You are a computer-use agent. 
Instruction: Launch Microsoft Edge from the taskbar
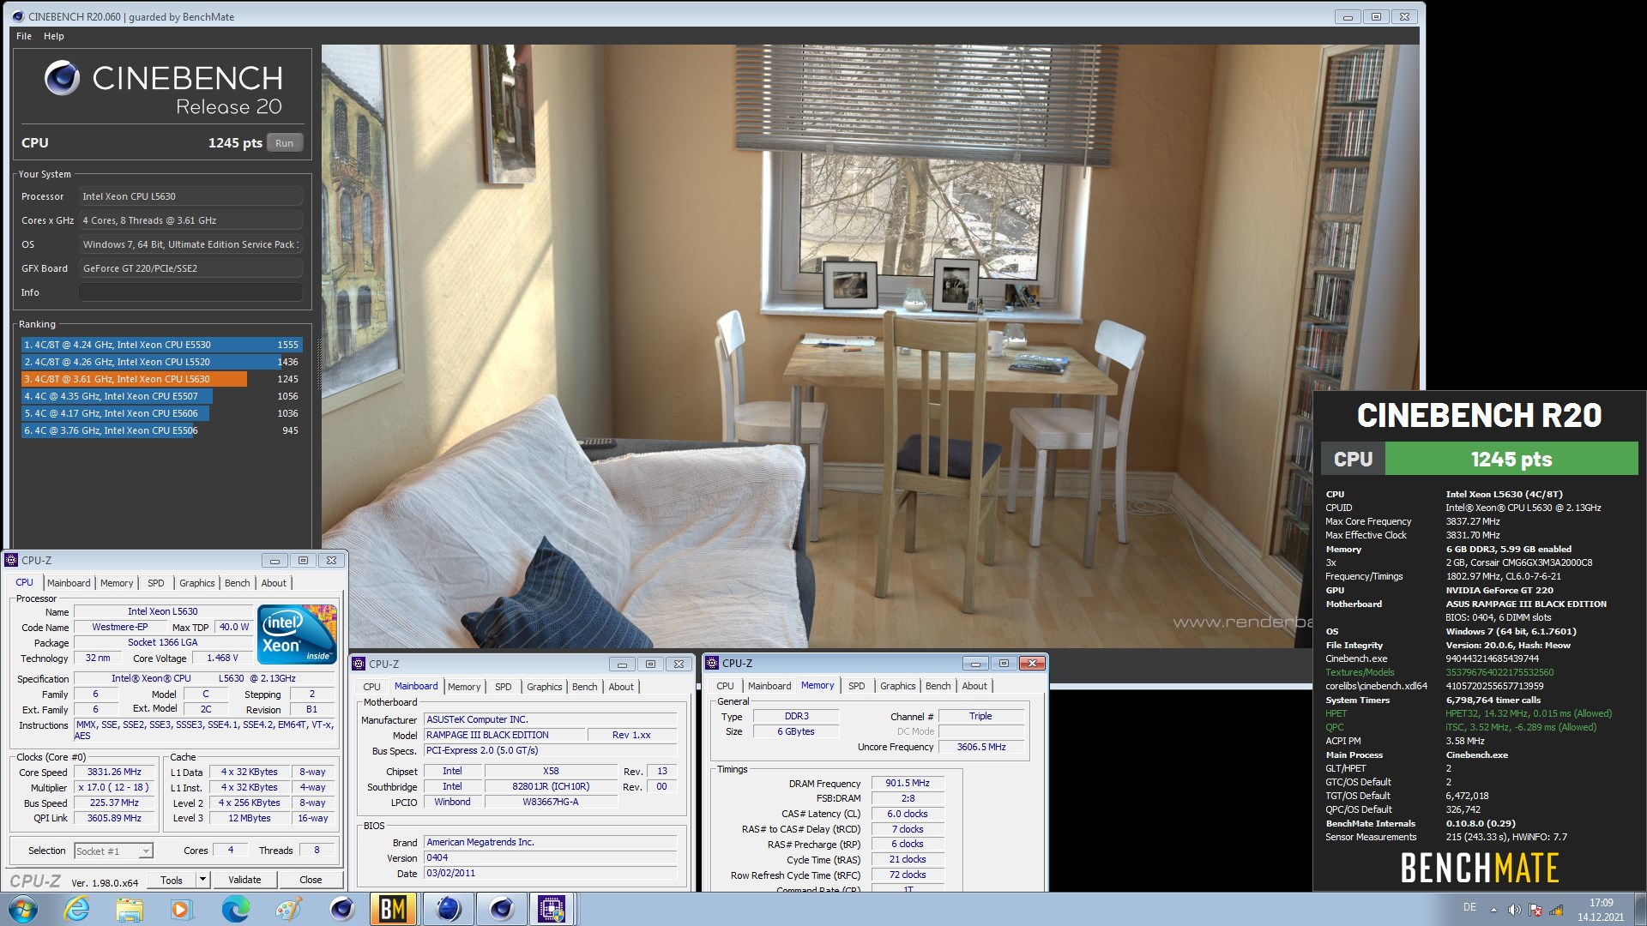(235, 909)
